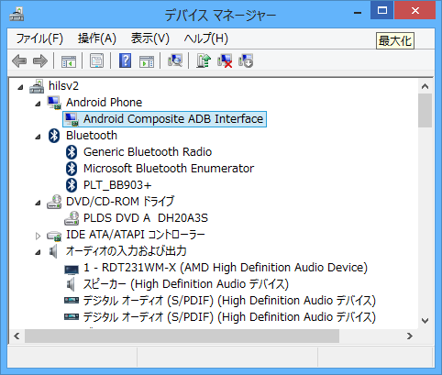442x375 pixels.
Task: Click the Microsoft Bluetooth Enumerator icon
Action: (x=72, y=169)
